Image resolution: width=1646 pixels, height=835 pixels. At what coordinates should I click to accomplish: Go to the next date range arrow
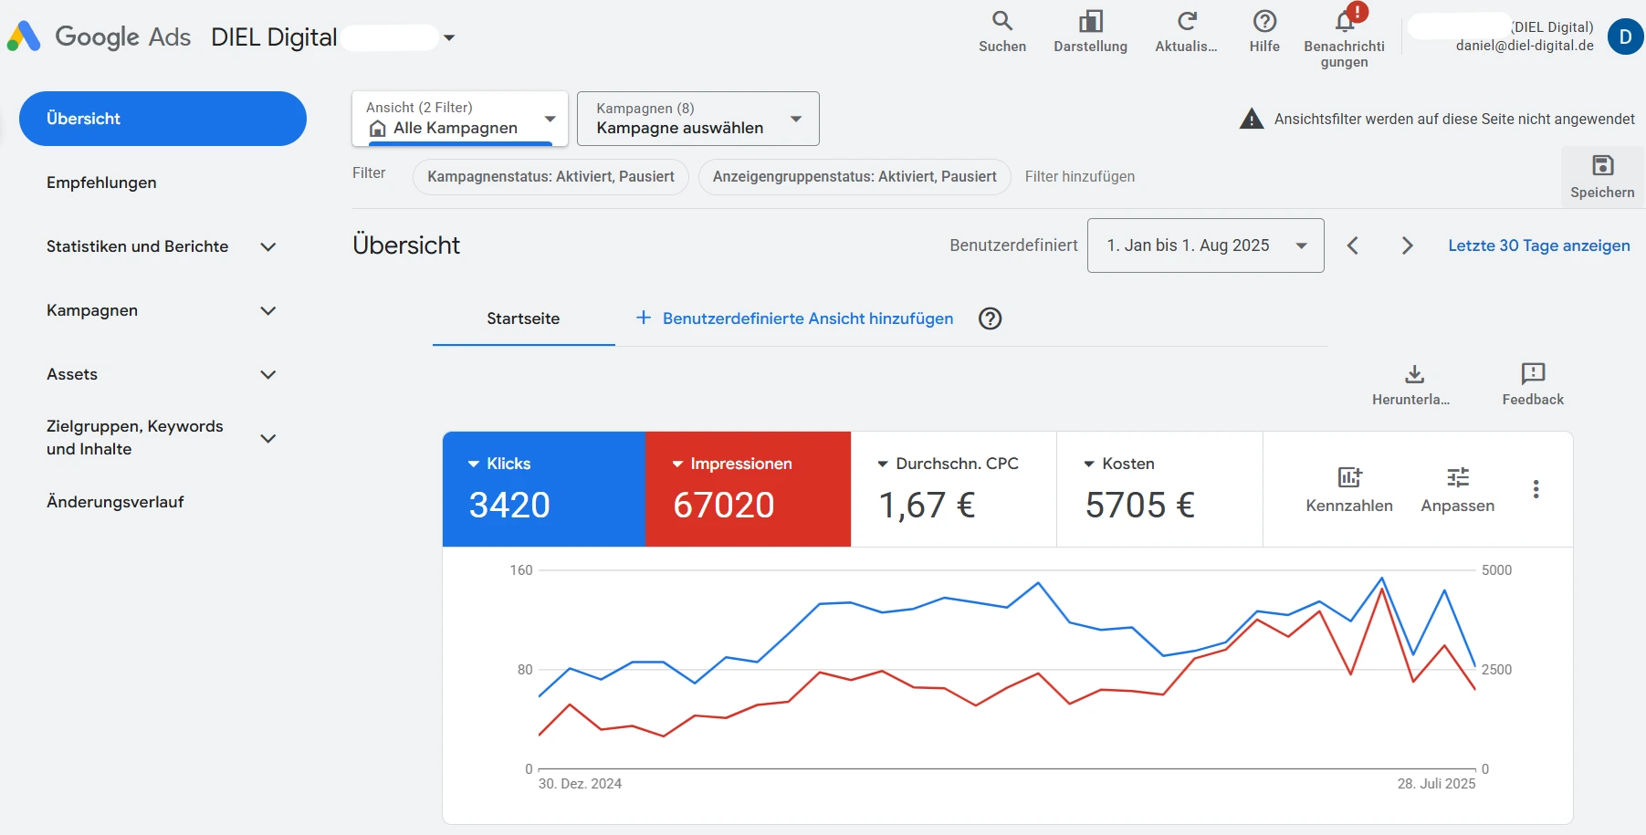click(1407, 245)
